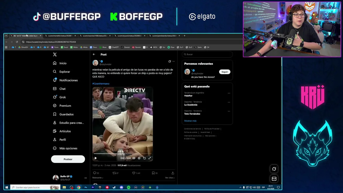Play the video in the post
The image size is (343, 193).
coord(95,158)
